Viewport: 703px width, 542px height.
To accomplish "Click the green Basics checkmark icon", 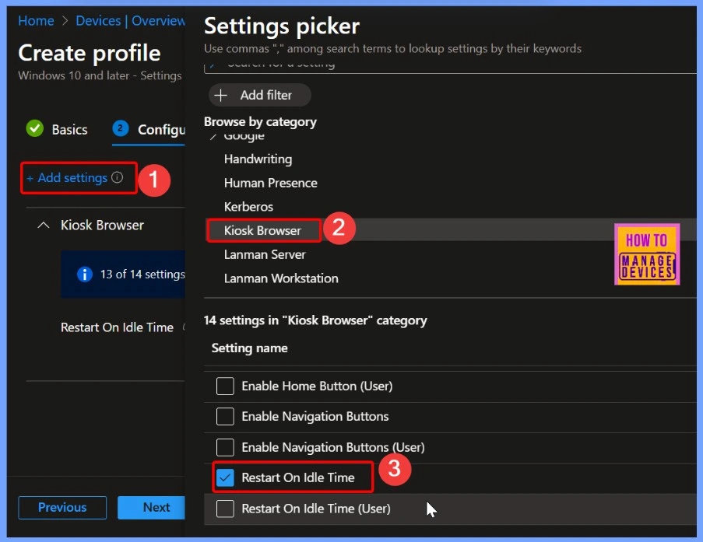I will [34, 129].
